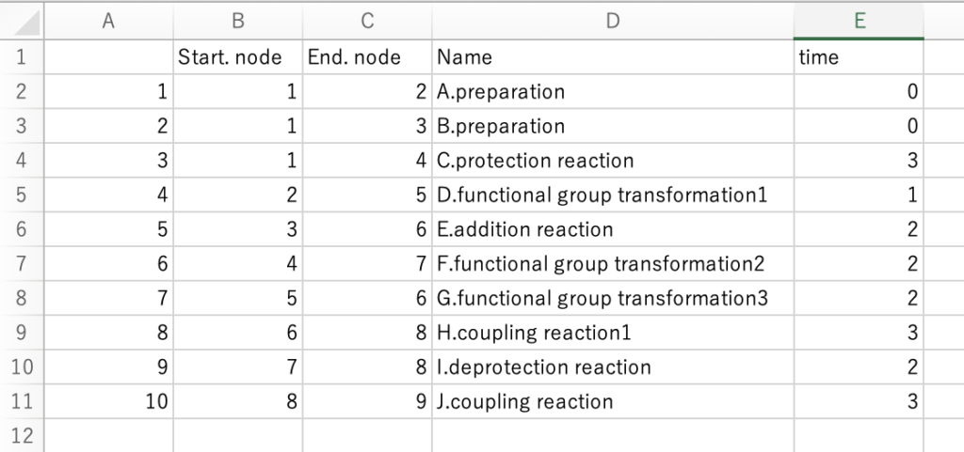Click the 'E.addition reaction' cell
Image resolution: width=964 pixels, height=452 pixels.
point(612,229)
